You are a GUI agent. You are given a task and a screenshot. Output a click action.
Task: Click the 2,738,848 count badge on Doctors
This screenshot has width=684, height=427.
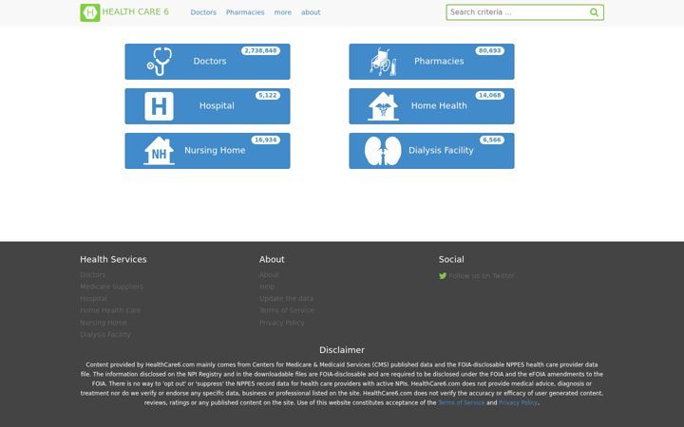(x=260, y=50)
